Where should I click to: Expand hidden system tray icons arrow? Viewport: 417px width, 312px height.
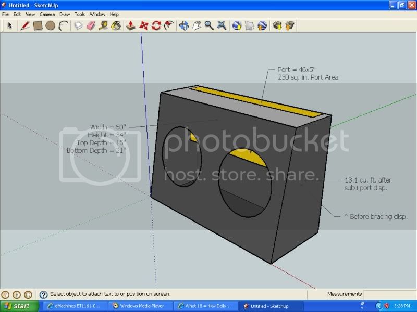point(379,306)
